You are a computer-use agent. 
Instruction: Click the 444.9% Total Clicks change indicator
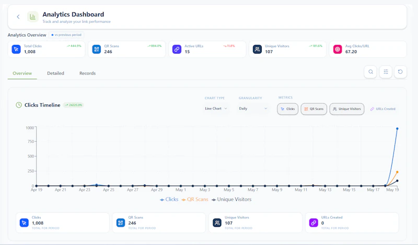tap(74, 46)
